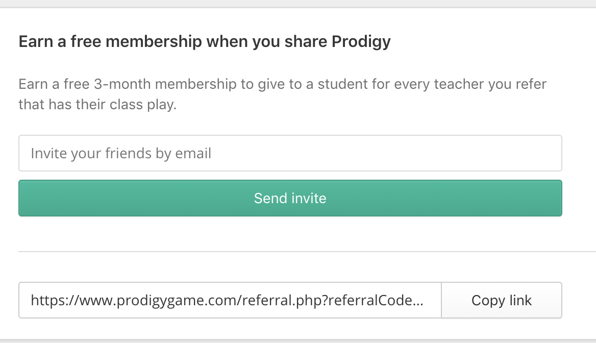This screenshot has width=596, height=343.
Task: Focus the Invite your friends by email field
Action: [290, 153]
